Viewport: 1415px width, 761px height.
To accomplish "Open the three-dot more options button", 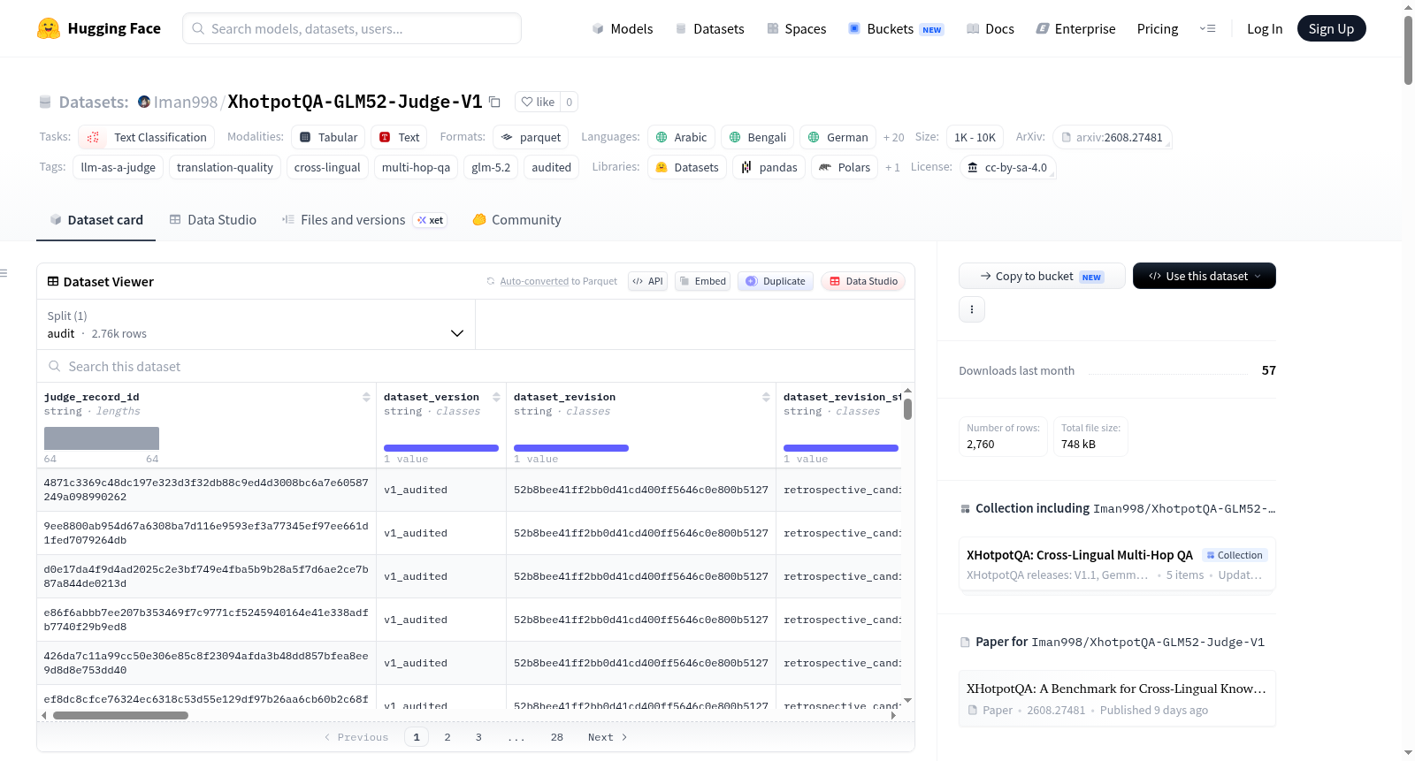I will pos(972,309).
